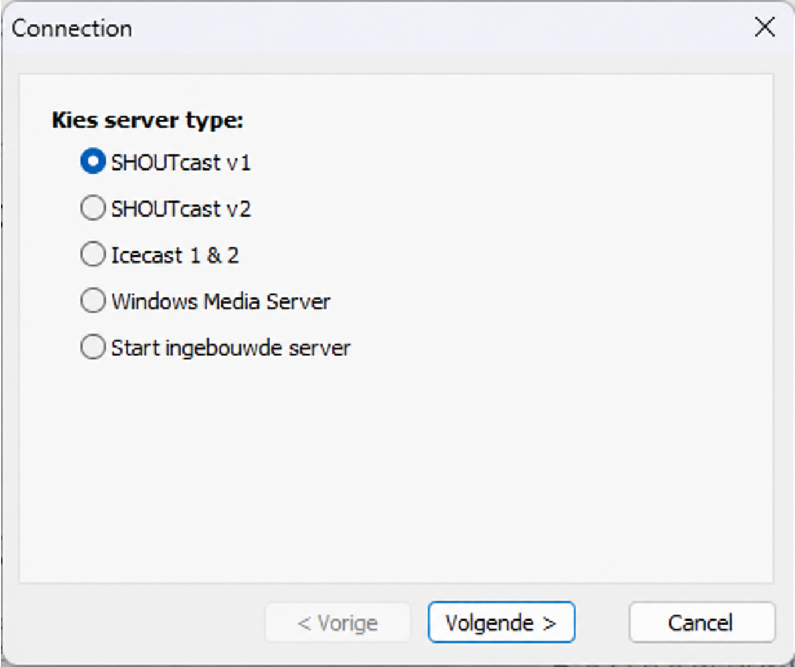
Task: Close the Connection dialog with X
Action: click(x=765, y=27)
